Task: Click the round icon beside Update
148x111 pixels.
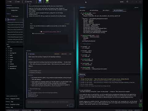Action: point(127,2)
